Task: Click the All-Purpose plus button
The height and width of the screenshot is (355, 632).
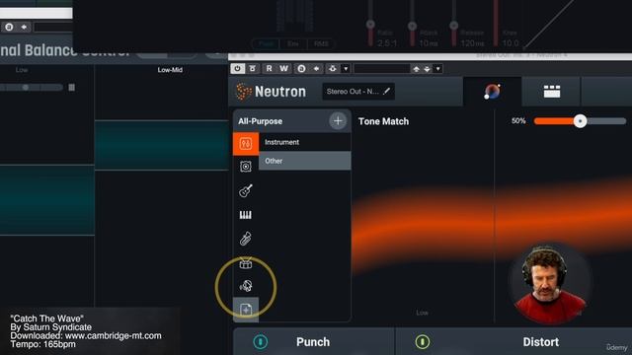Action: [338, 120]
